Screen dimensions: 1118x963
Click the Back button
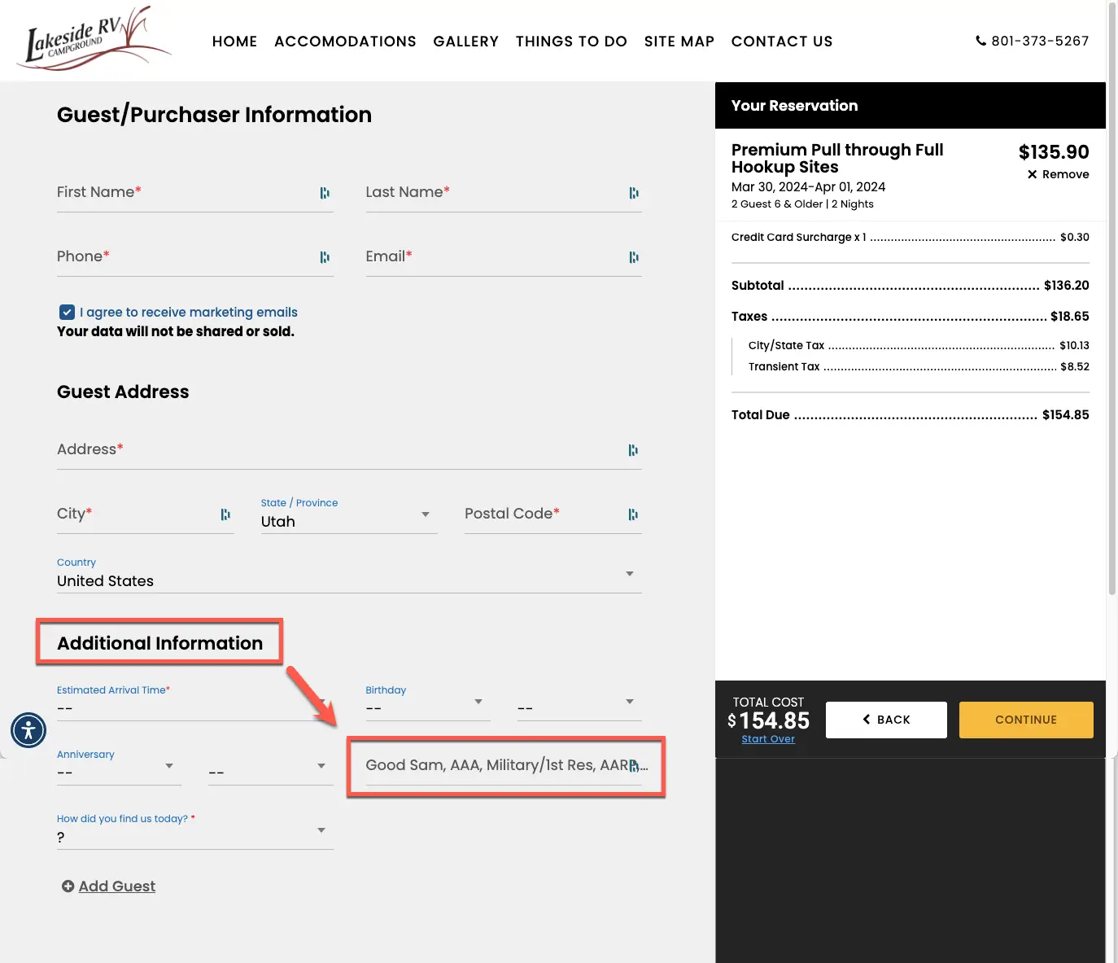click(x=886, y=720)
